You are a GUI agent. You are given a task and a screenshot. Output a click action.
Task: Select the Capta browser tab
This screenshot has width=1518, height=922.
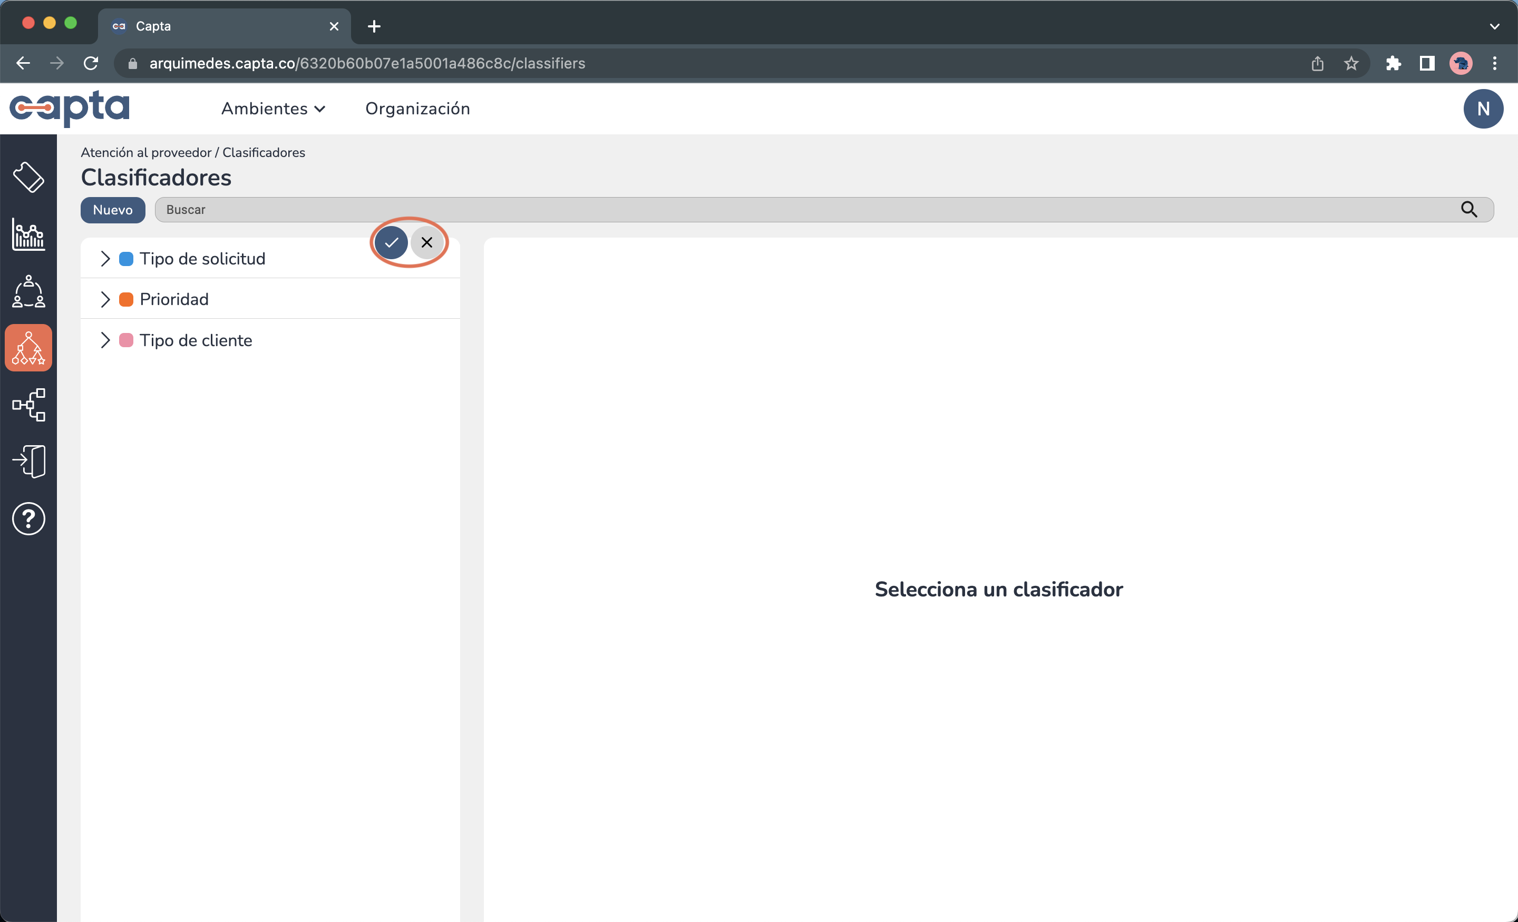pos(185,26)
